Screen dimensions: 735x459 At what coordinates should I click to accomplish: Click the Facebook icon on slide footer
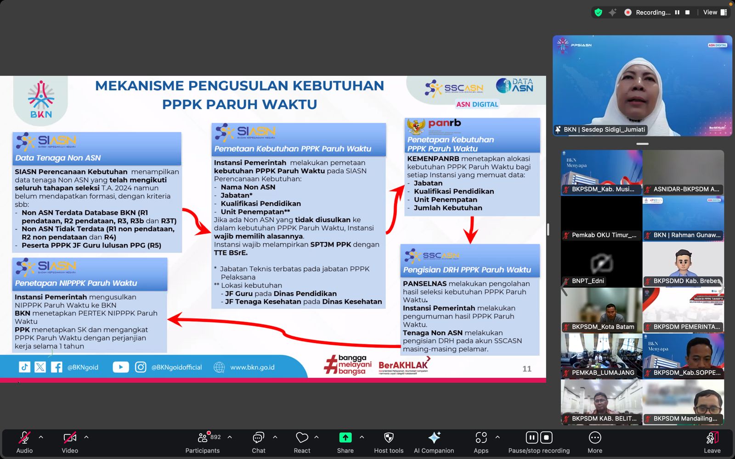point(57,367)
